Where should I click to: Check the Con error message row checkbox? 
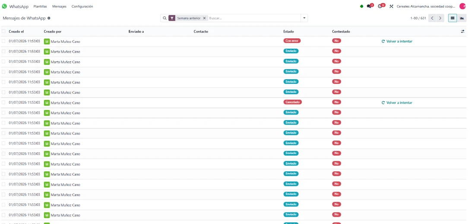(3, 41)
